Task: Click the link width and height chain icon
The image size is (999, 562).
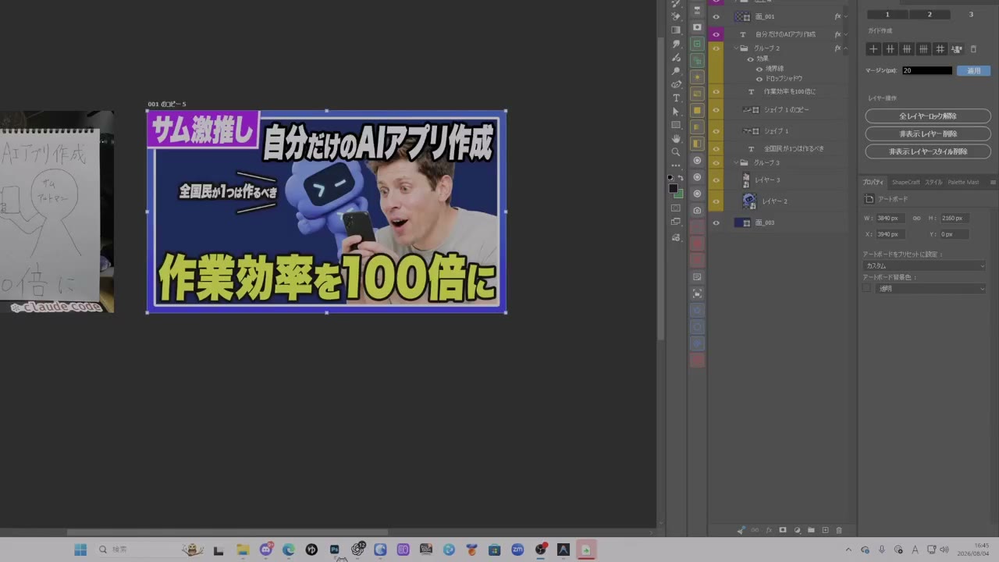Action: coord(917,218)
